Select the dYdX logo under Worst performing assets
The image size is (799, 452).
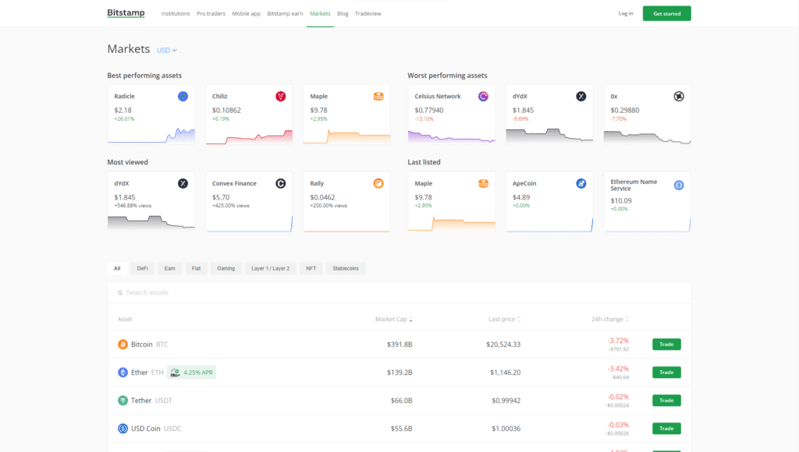[580, 96]
